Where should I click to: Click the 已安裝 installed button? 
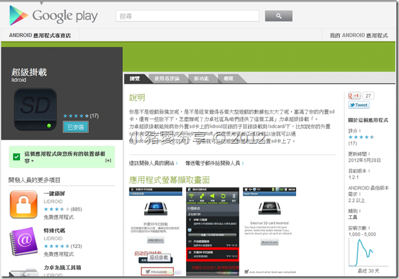point(76,127)
